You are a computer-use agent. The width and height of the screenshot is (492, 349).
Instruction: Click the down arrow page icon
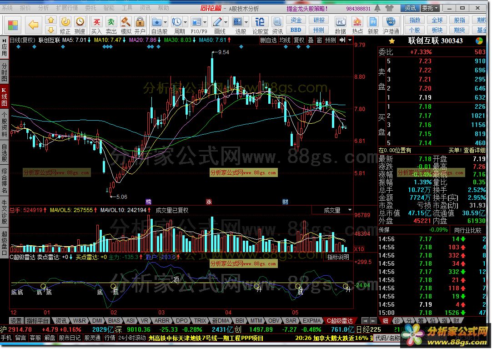tap(51, 30)
